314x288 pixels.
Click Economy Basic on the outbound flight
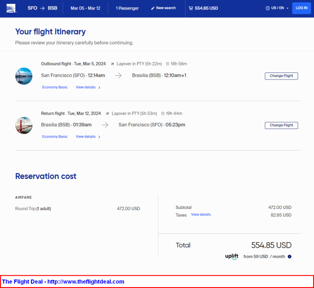click(55, 87)
